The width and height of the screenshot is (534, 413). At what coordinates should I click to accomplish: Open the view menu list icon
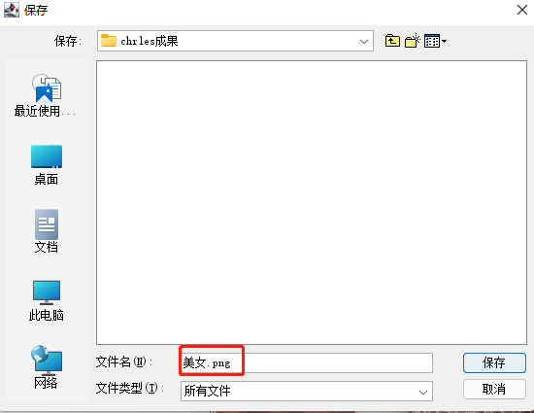coord(432,41)
